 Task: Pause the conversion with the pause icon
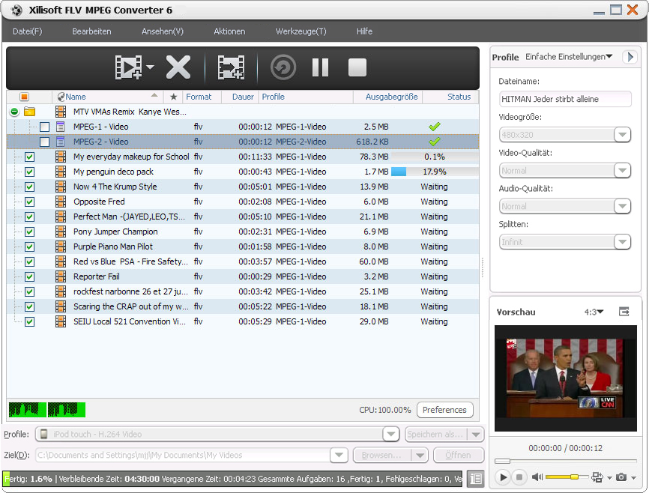coord(320,67)
